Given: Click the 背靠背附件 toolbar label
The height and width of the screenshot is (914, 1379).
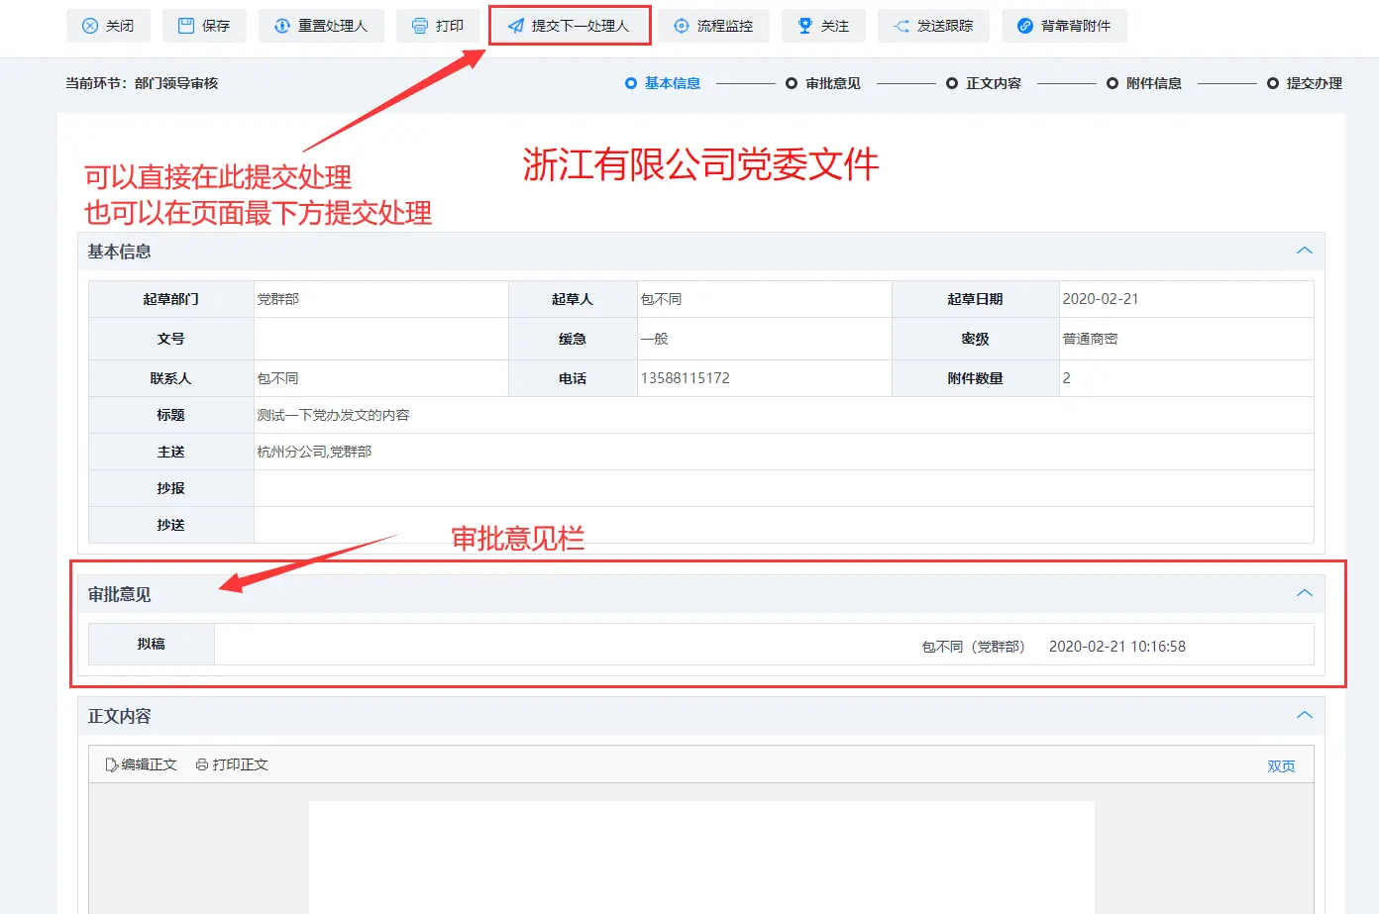Looking at the screenshot, I should click(x=1076, y=26).
